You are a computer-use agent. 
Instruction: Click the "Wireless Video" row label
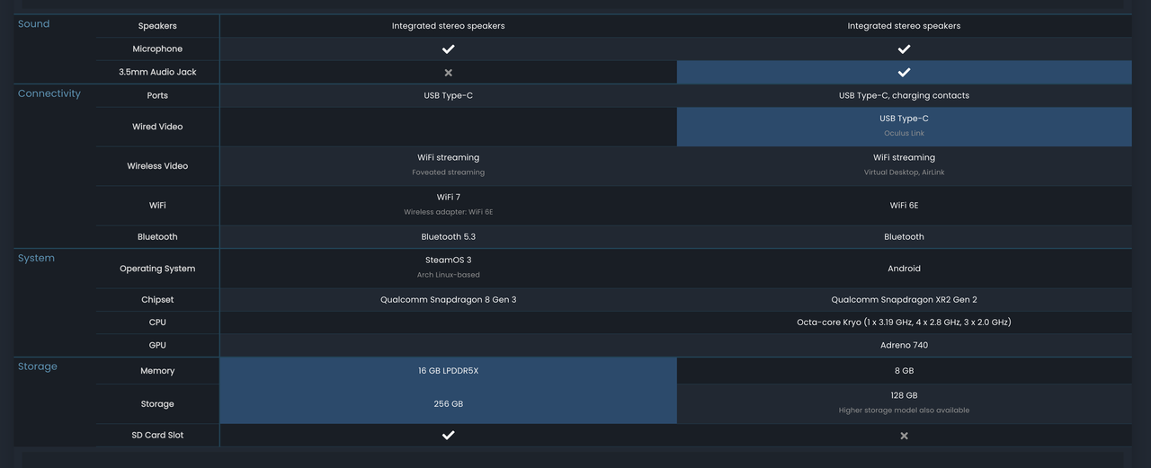coord(157,166)
